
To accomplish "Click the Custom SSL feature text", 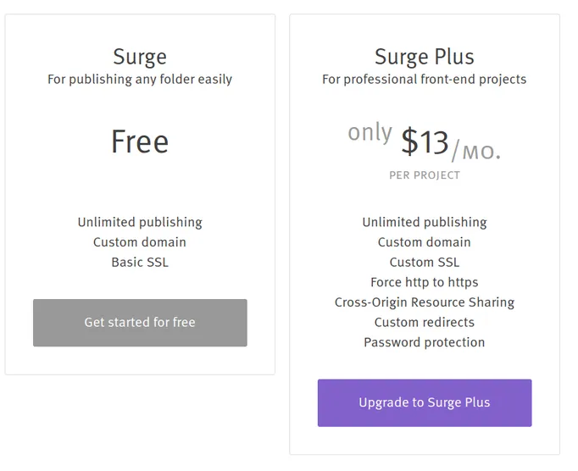I will point(425,262).
